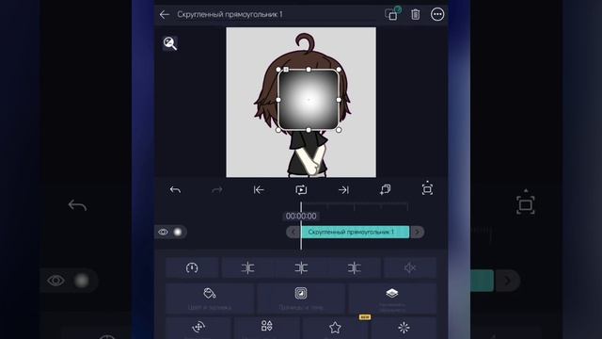
Task: Play the preview
Action: pyautogui.click(x=301, y=189)
